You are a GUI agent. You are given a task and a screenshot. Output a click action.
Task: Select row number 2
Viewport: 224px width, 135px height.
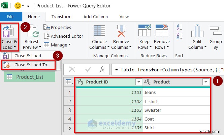click(x=70, y=101)
